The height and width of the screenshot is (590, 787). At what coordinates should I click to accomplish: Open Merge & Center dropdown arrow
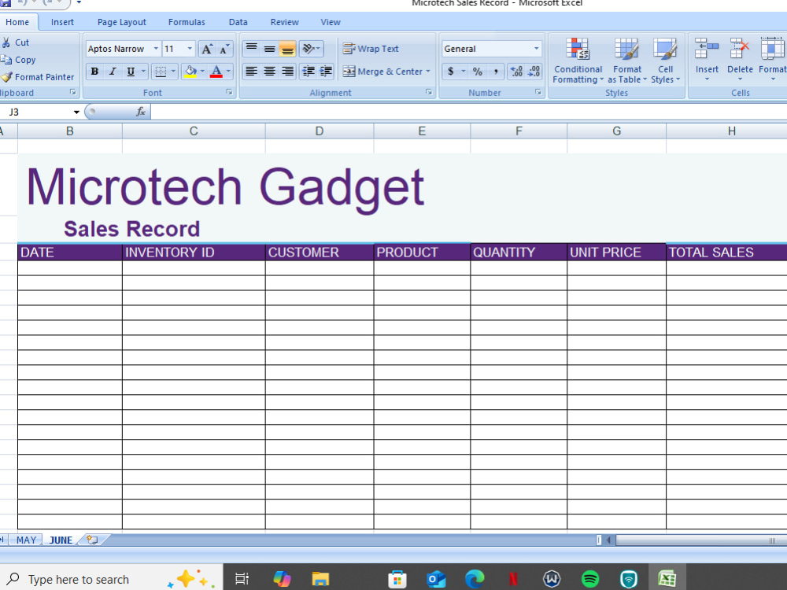pyautogui.click(x=428, y=72)
